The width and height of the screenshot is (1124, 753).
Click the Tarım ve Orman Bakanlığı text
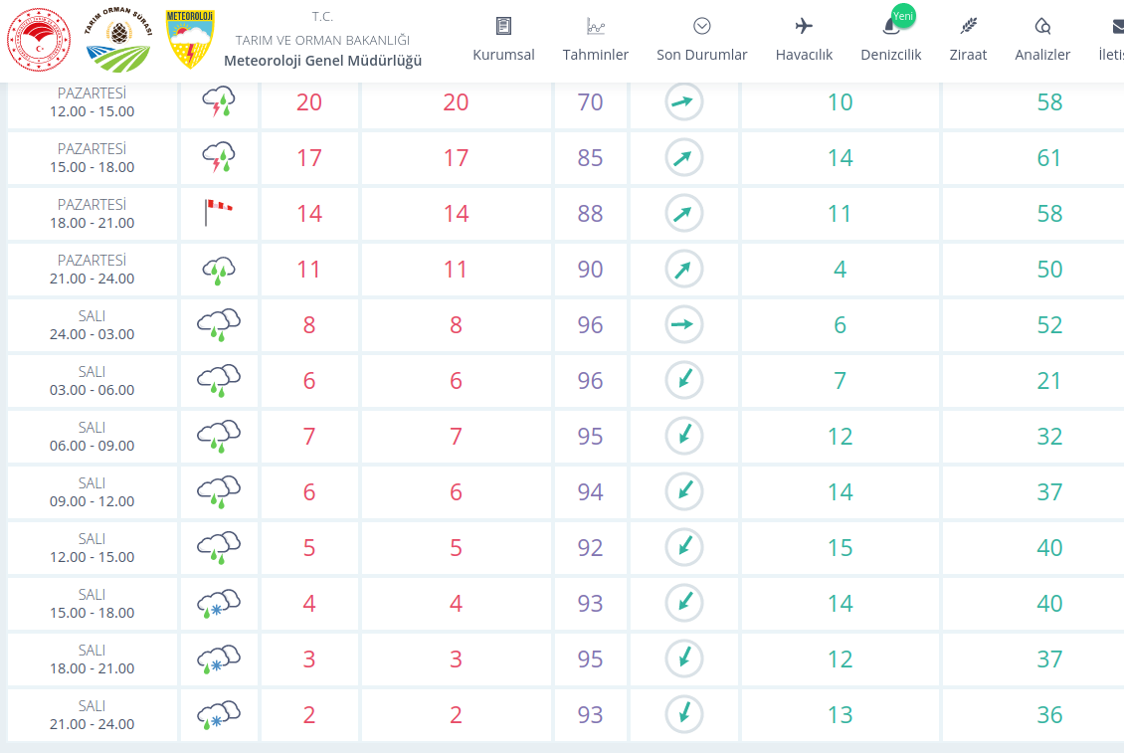[322, 39]
